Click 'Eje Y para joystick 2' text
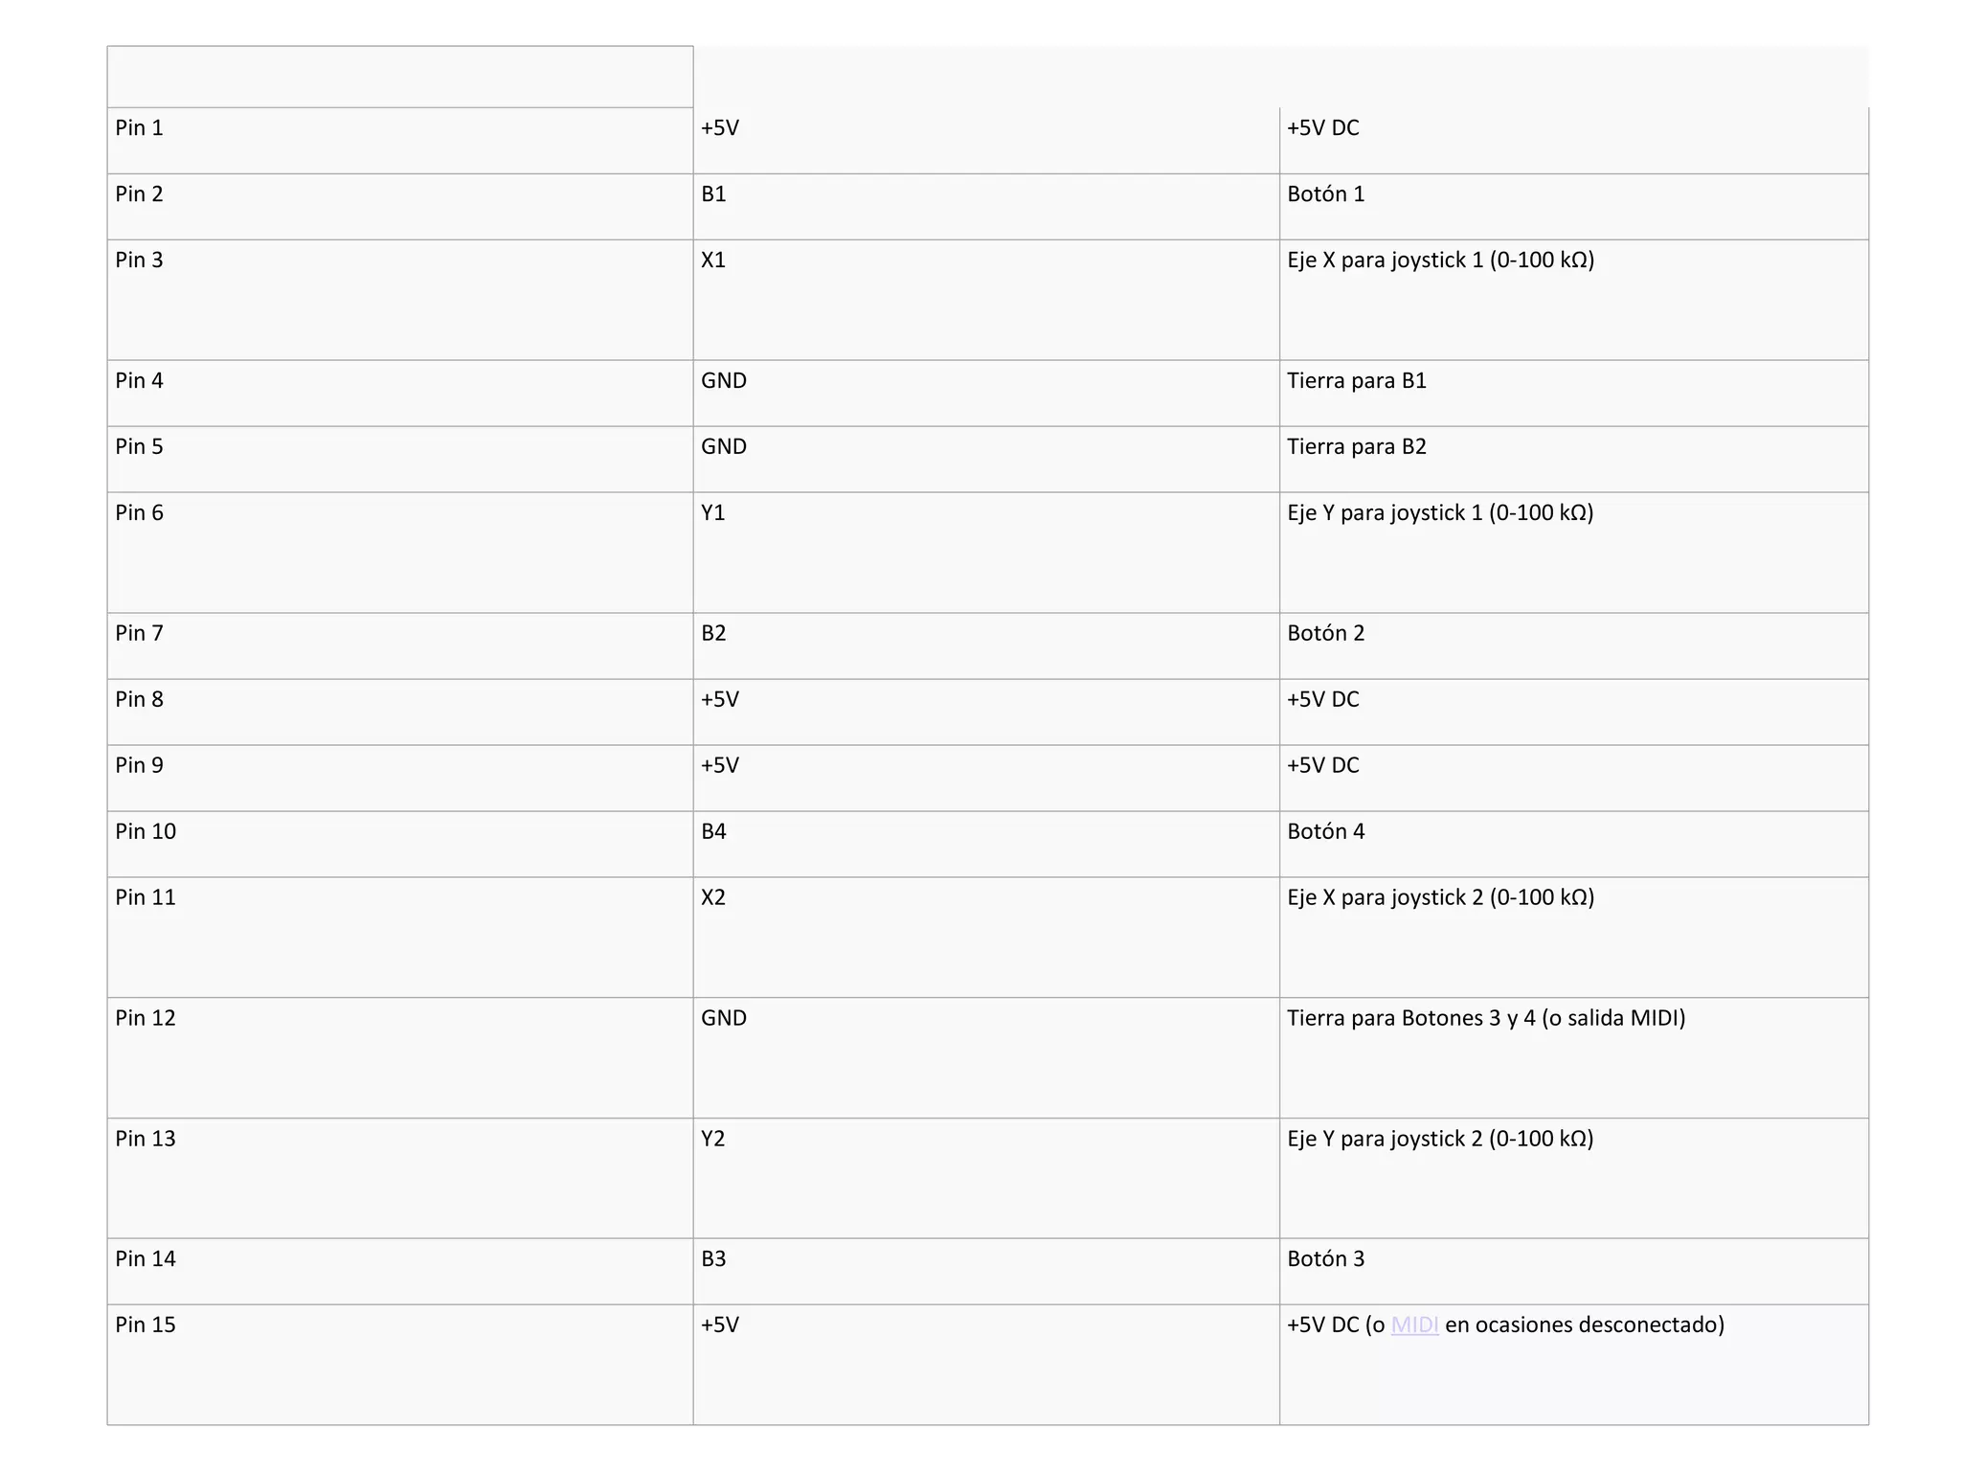The image size is (1961, 1471). [x=1439, y=1139]
